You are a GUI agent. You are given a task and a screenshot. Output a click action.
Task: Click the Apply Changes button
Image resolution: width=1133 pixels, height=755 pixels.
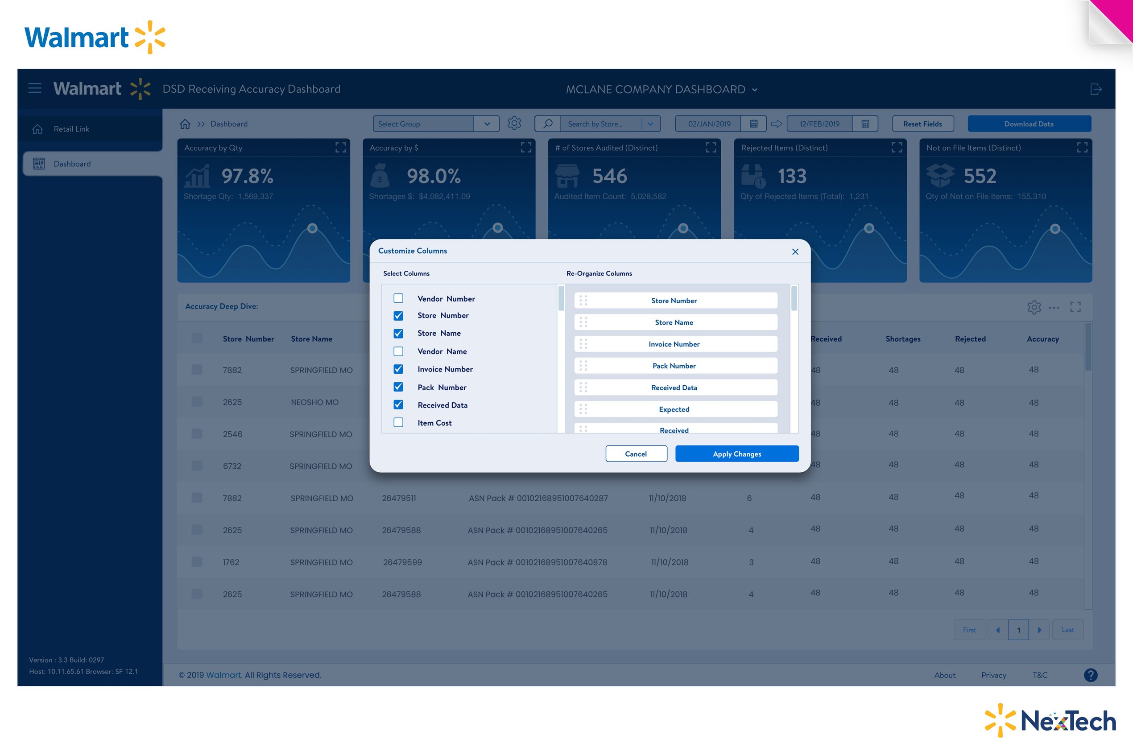coord(737,454)
